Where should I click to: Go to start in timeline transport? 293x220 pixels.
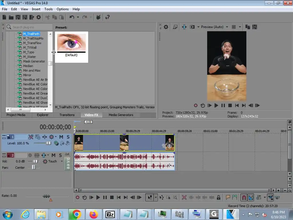119,197
